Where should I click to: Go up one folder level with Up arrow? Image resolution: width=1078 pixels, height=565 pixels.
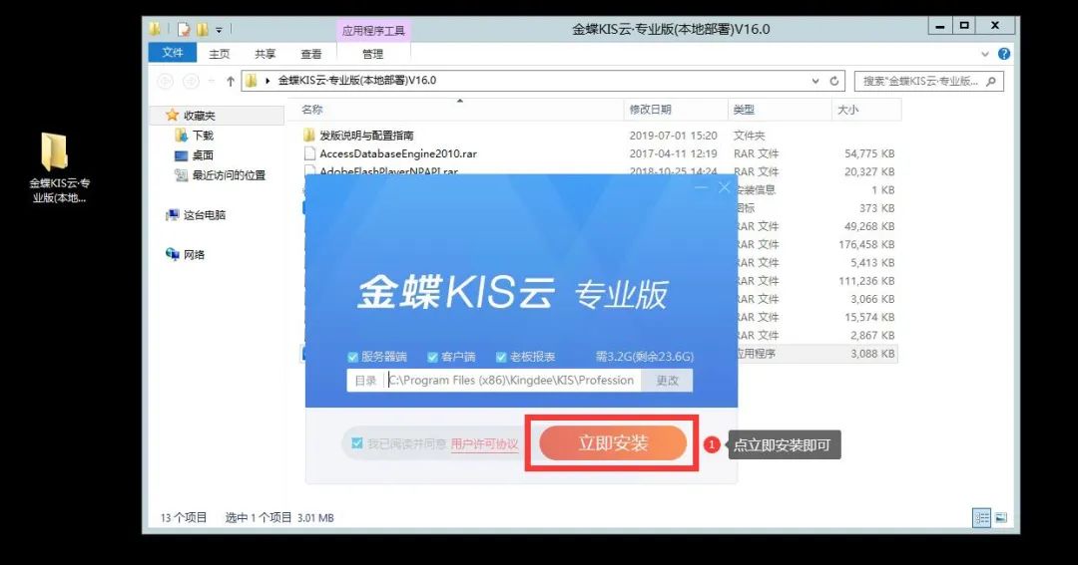point(231,81)
